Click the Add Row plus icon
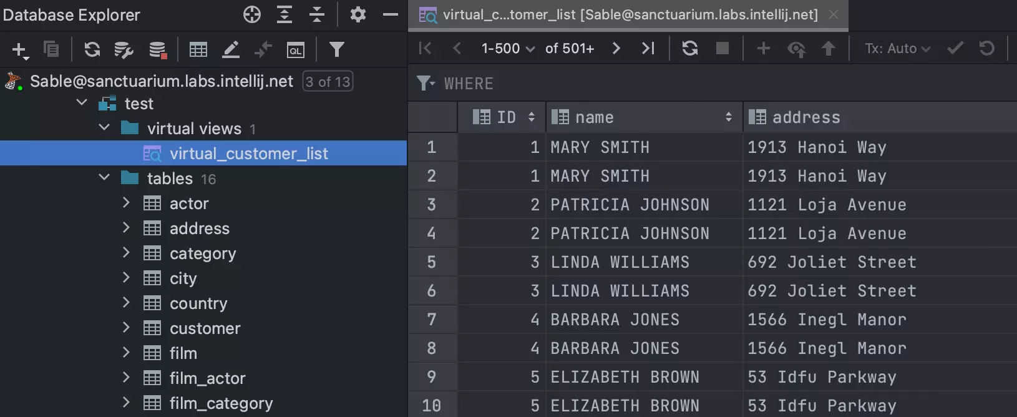 [x=762, y=48]
